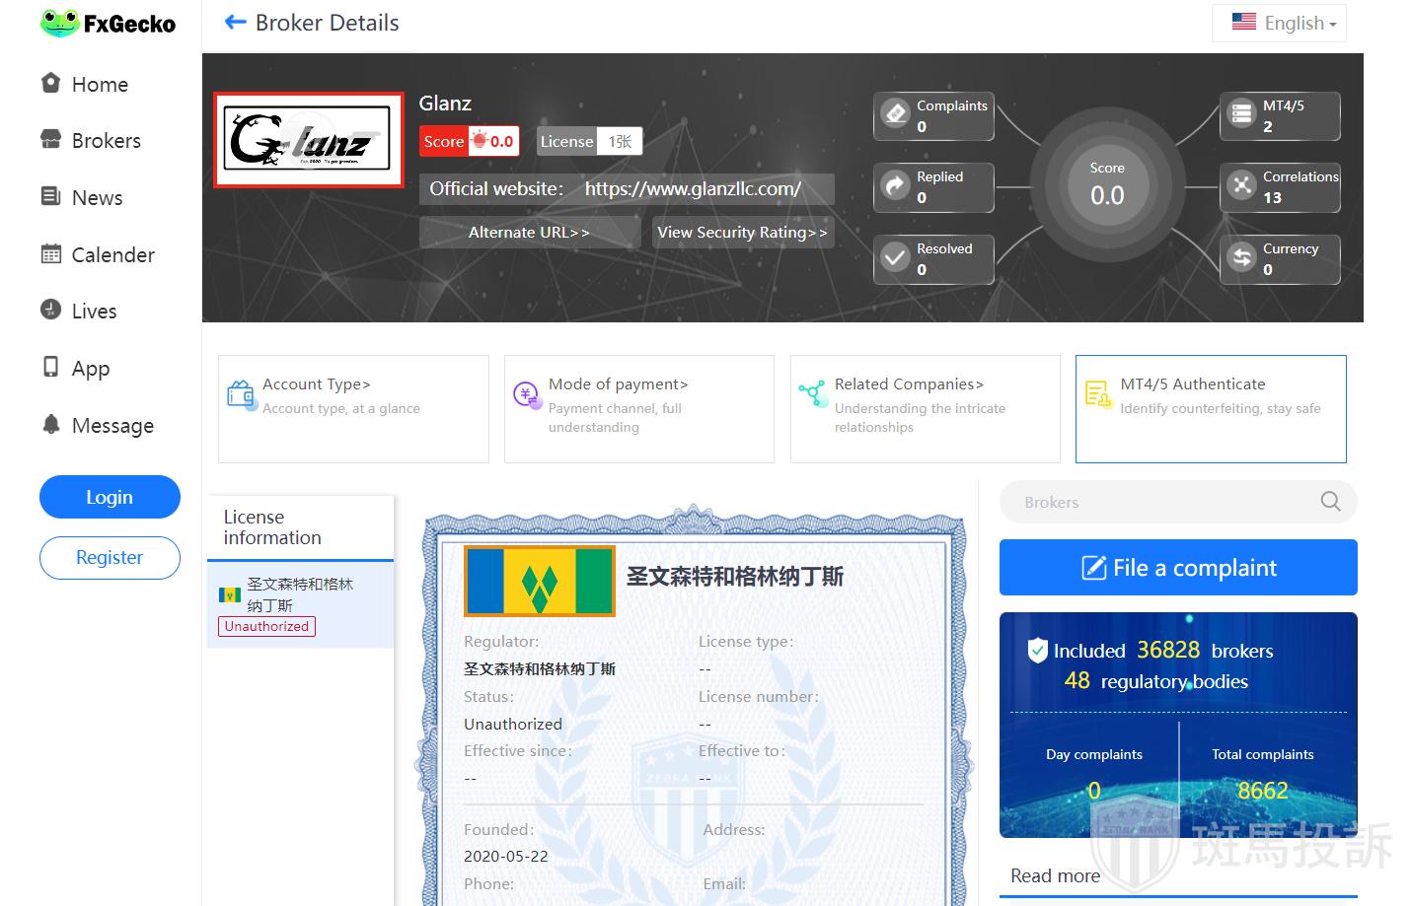Click the Correlations icon

1241,186
